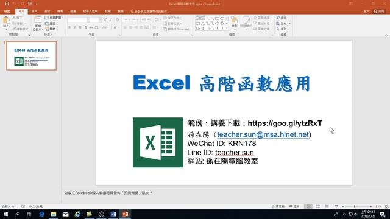Click the Reset slide icon
The width and height of the screenshot is (390, 219).
47,23
